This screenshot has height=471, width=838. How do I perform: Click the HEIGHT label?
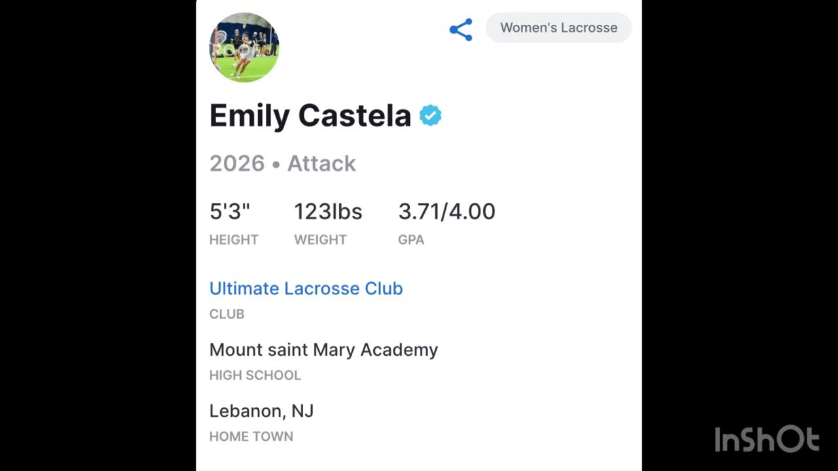pyautogui.click(x=234, y=239)
